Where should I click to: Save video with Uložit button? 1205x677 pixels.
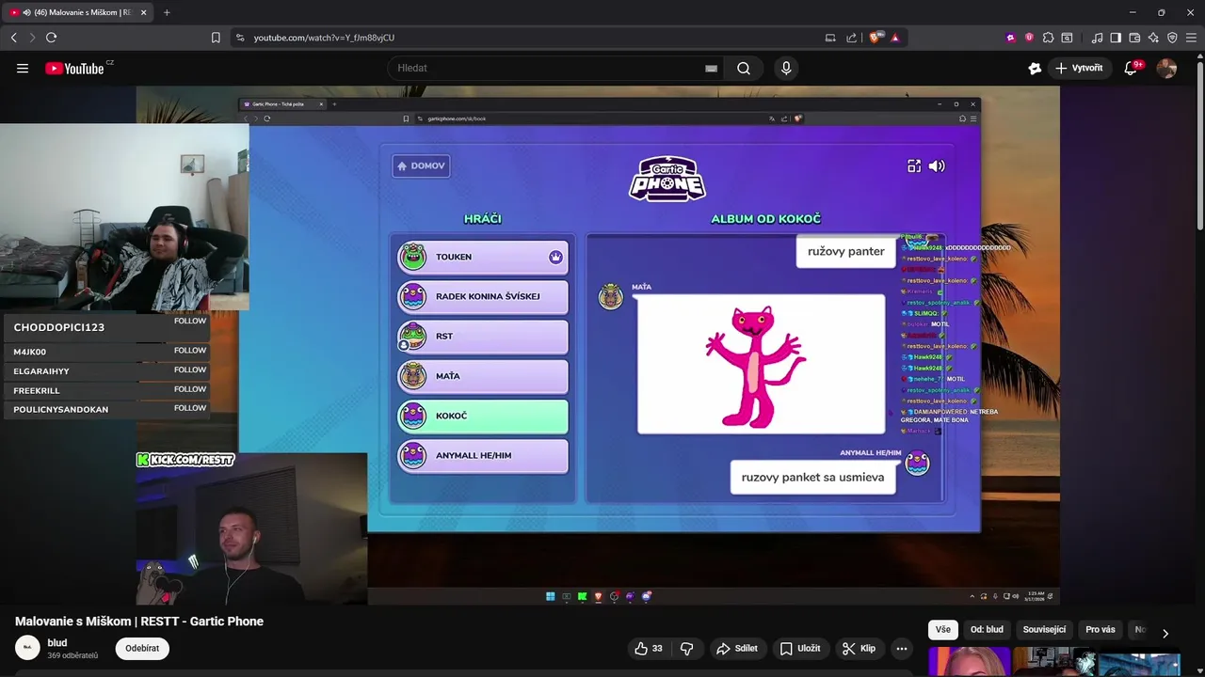tap(800, 648)
